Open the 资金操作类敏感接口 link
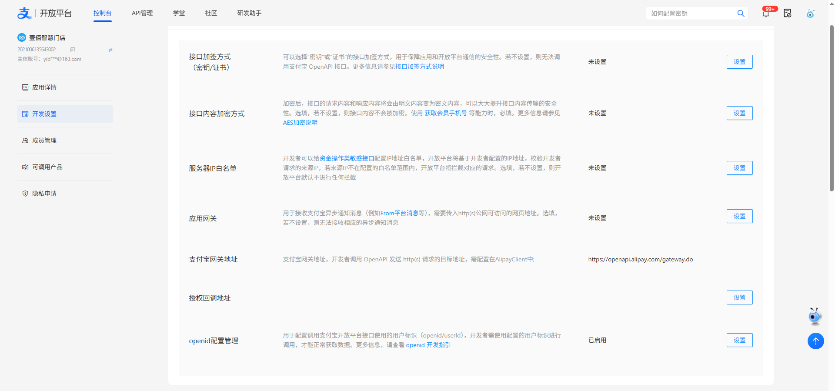 347,158
